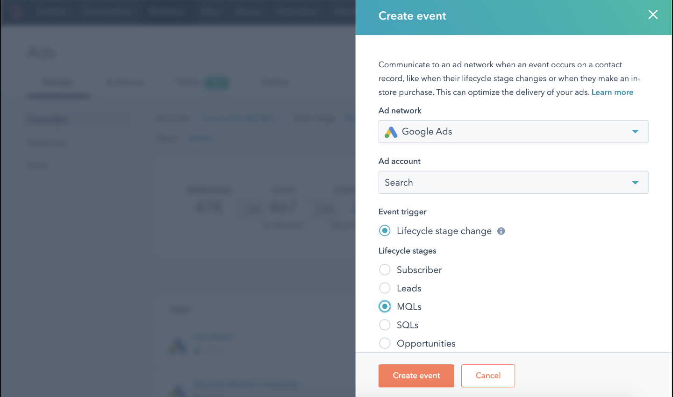This screenshot has height=397, width=673.
Task: Open the Ad network dropdown
Action: coord(635,132)
